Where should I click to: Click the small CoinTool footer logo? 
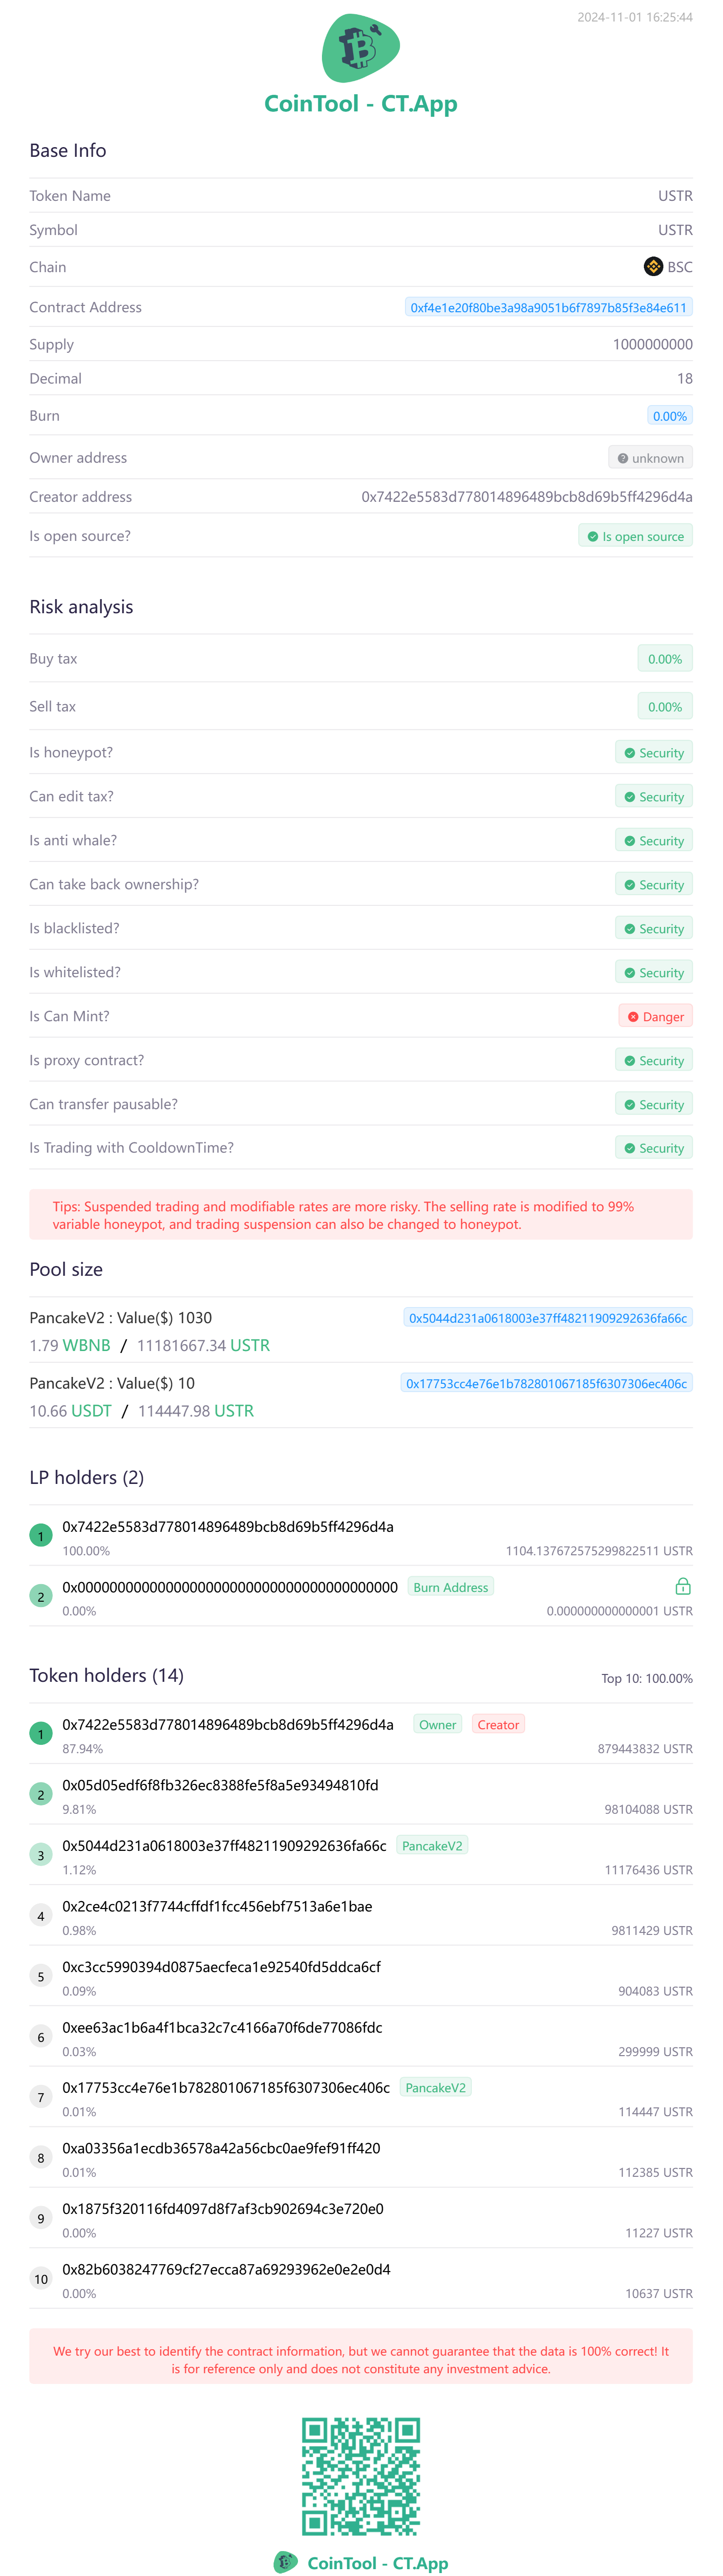(x=286, y=2562)
